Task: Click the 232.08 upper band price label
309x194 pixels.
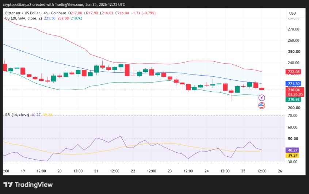Action: pyautogui.click(x=293, y=72)
